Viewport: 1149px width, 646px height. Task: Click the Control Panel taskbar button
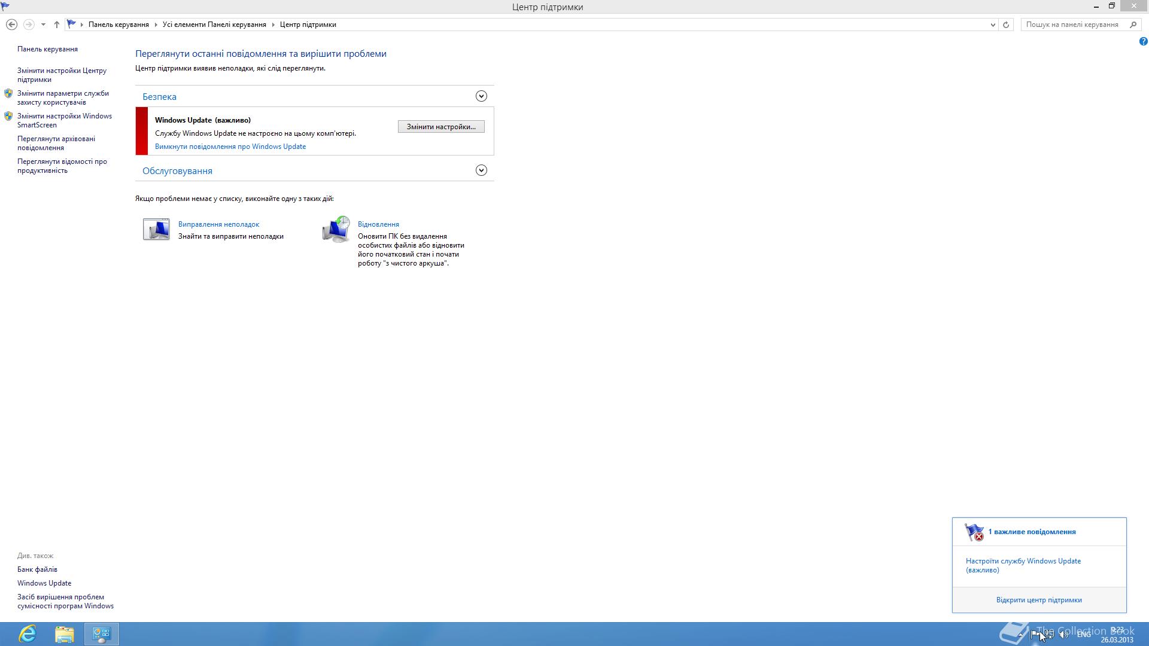click(102, 634)
